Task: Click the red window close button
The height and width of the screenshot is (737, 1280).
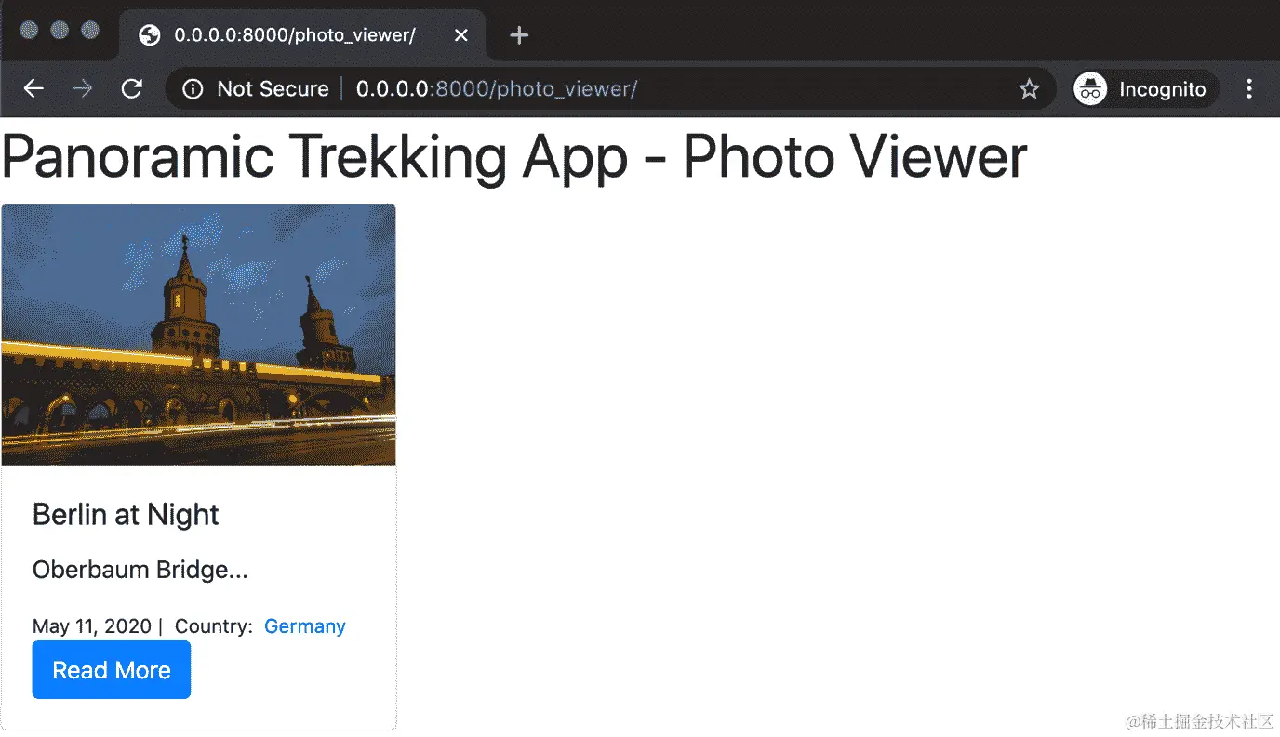Action: 29,31
